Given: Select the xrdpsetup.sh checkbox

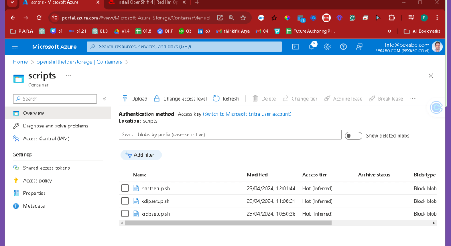Looking at the screenshot, I should [125, 213].
